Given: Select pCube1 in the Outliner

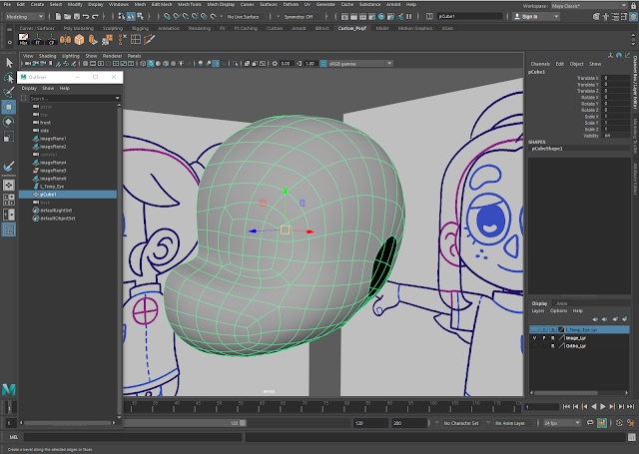Looking at the screenshot, I should [x=68, y=195].
